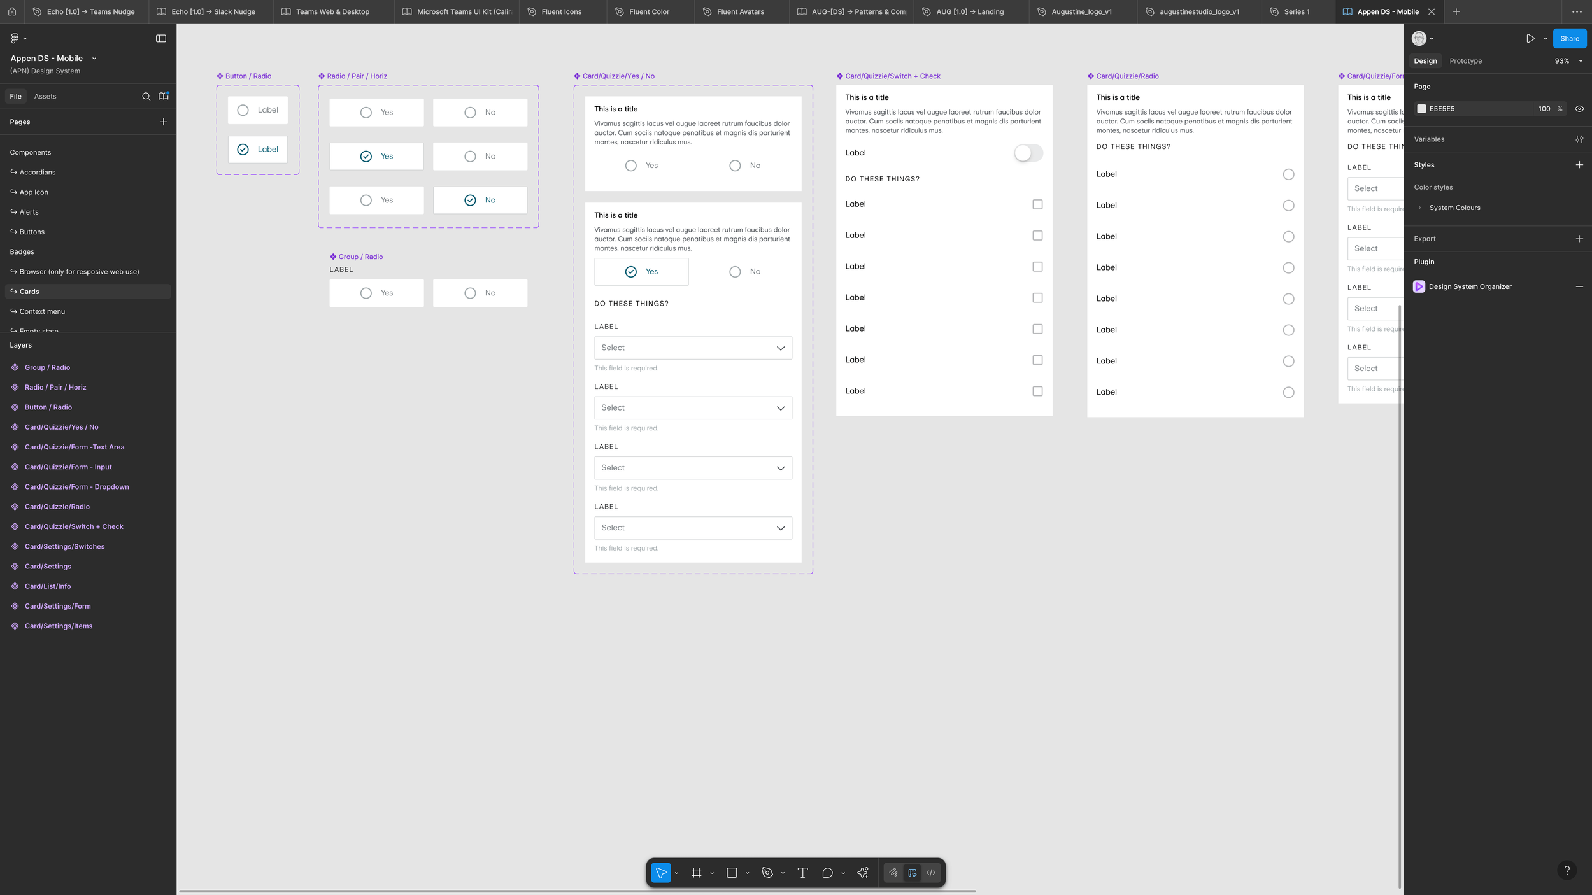The height and width of the screenshot is (895, 1592).
Task: Toggle the sidebar collapse icon
Action: pyautogui.click(x=161, y=39)
